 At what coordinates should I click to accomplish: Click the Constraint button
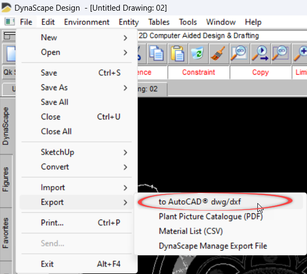tap(199, 72)
